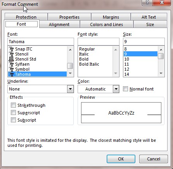
Task: Open the Underline dropdown
Action: [x=70, y=89]
